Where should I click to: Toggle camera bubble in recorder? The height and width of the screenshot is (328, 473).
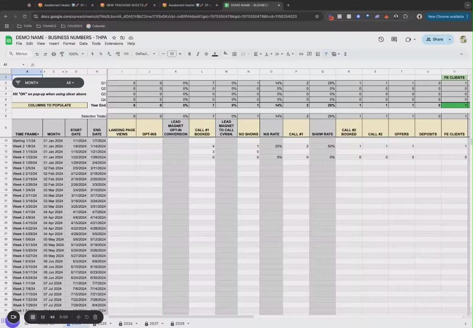[13, 317]
